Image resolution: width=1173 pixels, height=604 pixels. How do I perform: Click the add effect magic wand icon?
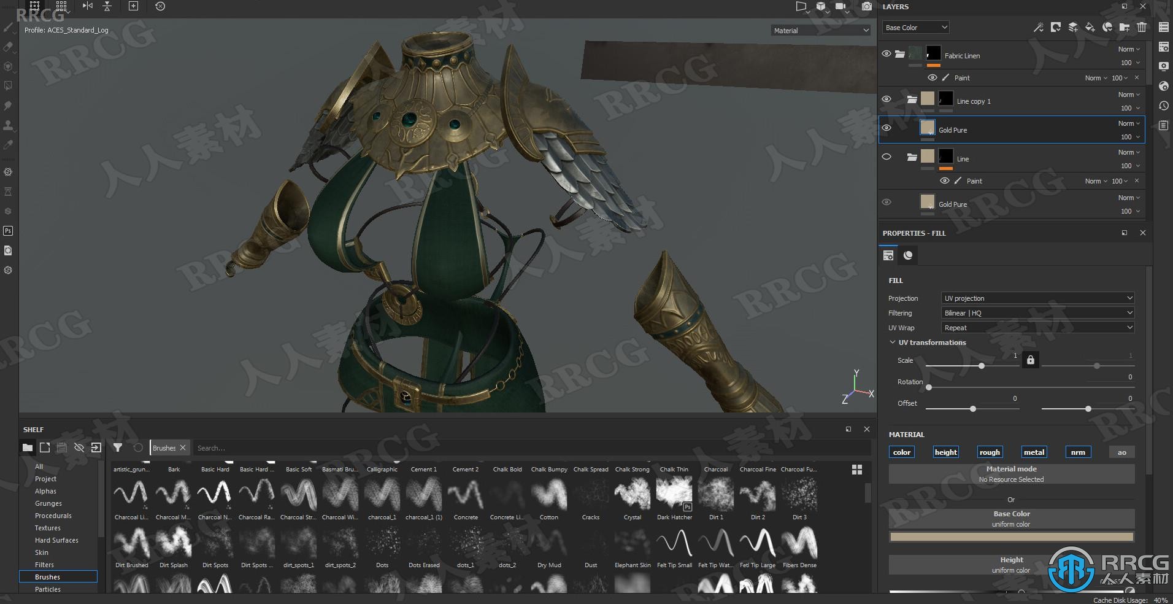click(1038, 27)
